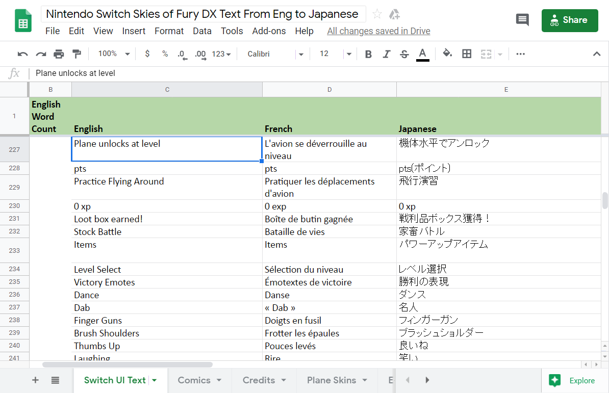This screenshot has height=393, width=609.
Task: Toggle strikethrough formatting
Action: click(x=404, y=54)
